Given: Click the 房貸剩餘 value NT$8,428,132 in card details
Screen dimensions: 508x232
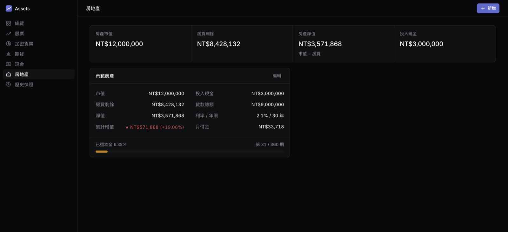Looking at the screenshot, I should (168, 105).
